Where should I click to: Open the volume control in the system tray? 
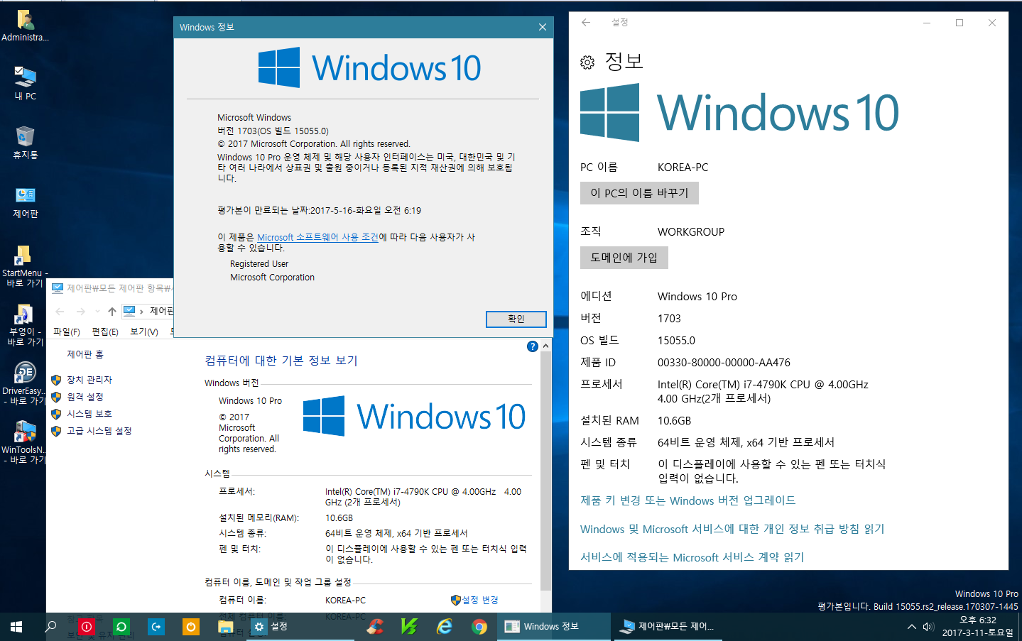pyautogui.click(x=928, y=627)
